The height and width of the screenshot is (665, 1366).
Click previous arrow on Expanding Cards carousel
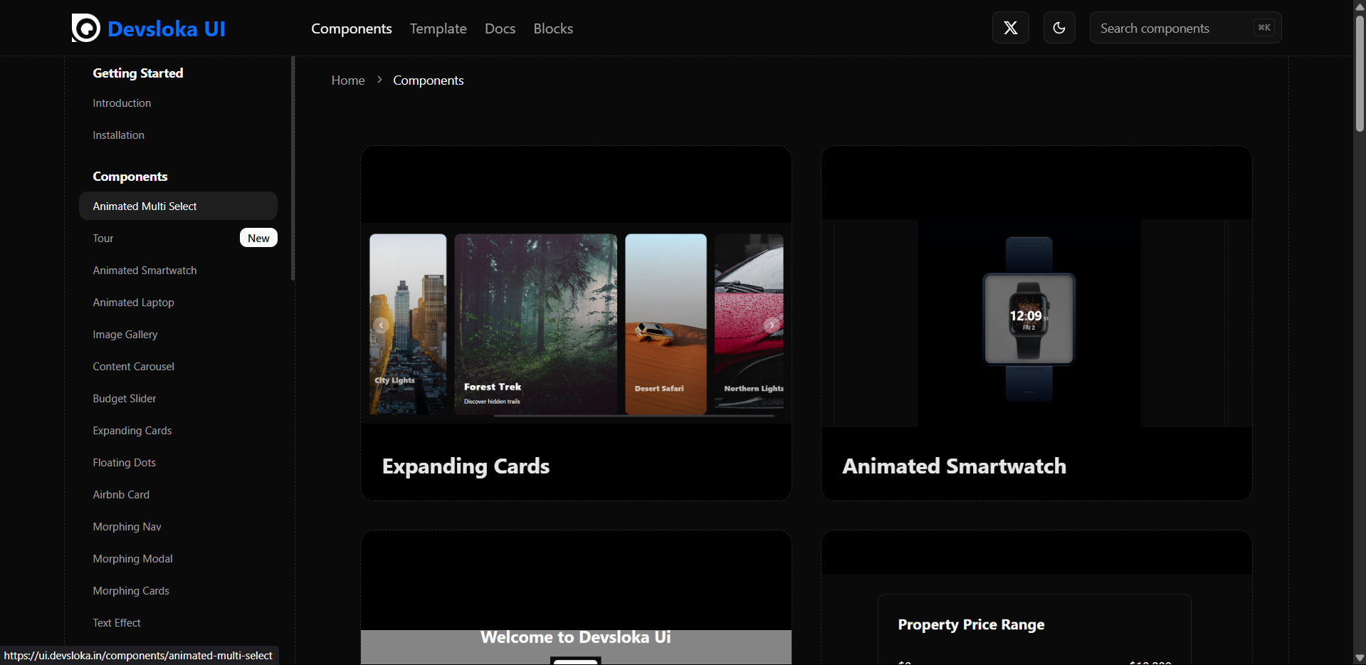[x=382, y=325]
